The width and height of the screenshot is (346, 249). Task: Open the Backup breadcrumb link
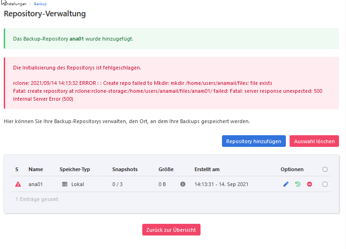[40, 4]
